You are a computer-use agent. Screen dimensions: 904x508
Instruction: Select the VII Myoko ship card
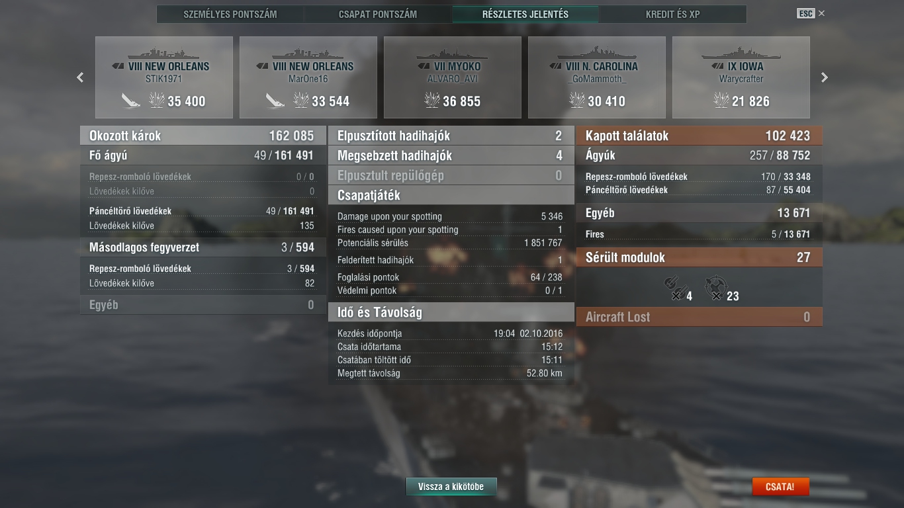453,77
